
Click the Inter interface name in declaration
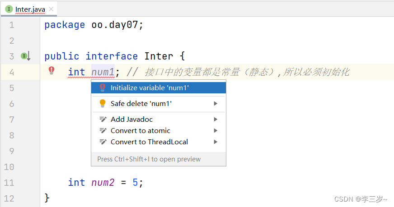pyautogui.click(x=159, y=56)
